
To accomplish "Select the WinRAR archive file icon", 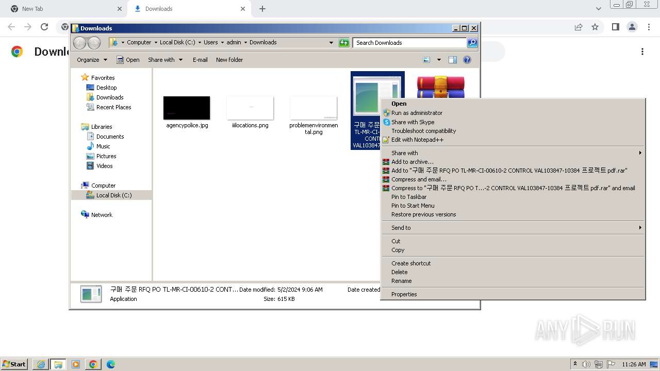I will [441, 86].
